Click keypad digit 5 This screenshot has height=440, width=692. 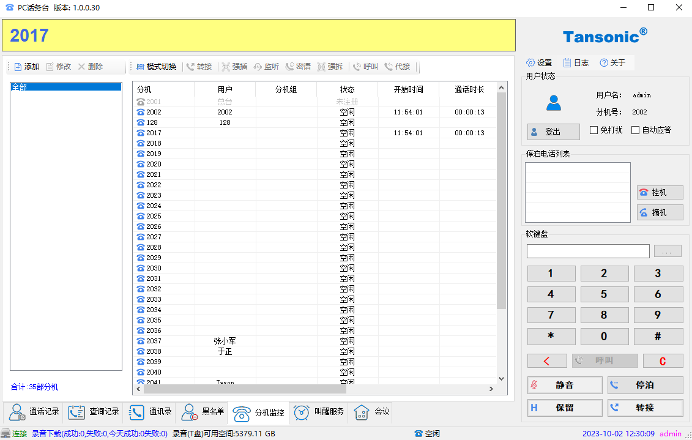tap(604, 294)
